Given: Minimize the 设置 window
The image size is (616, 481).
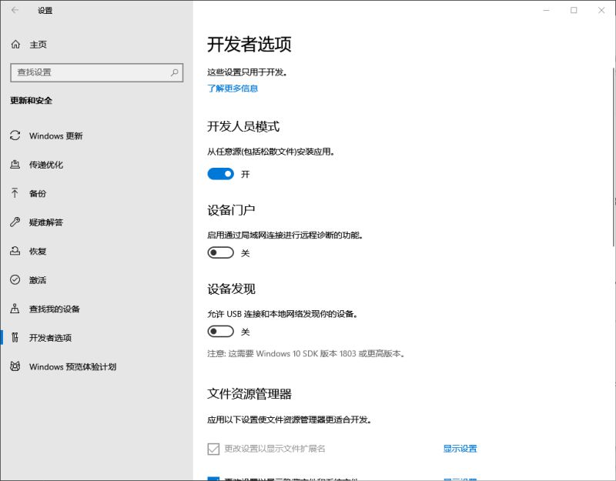Looking at the screenshot, I should tap(546, 10).
